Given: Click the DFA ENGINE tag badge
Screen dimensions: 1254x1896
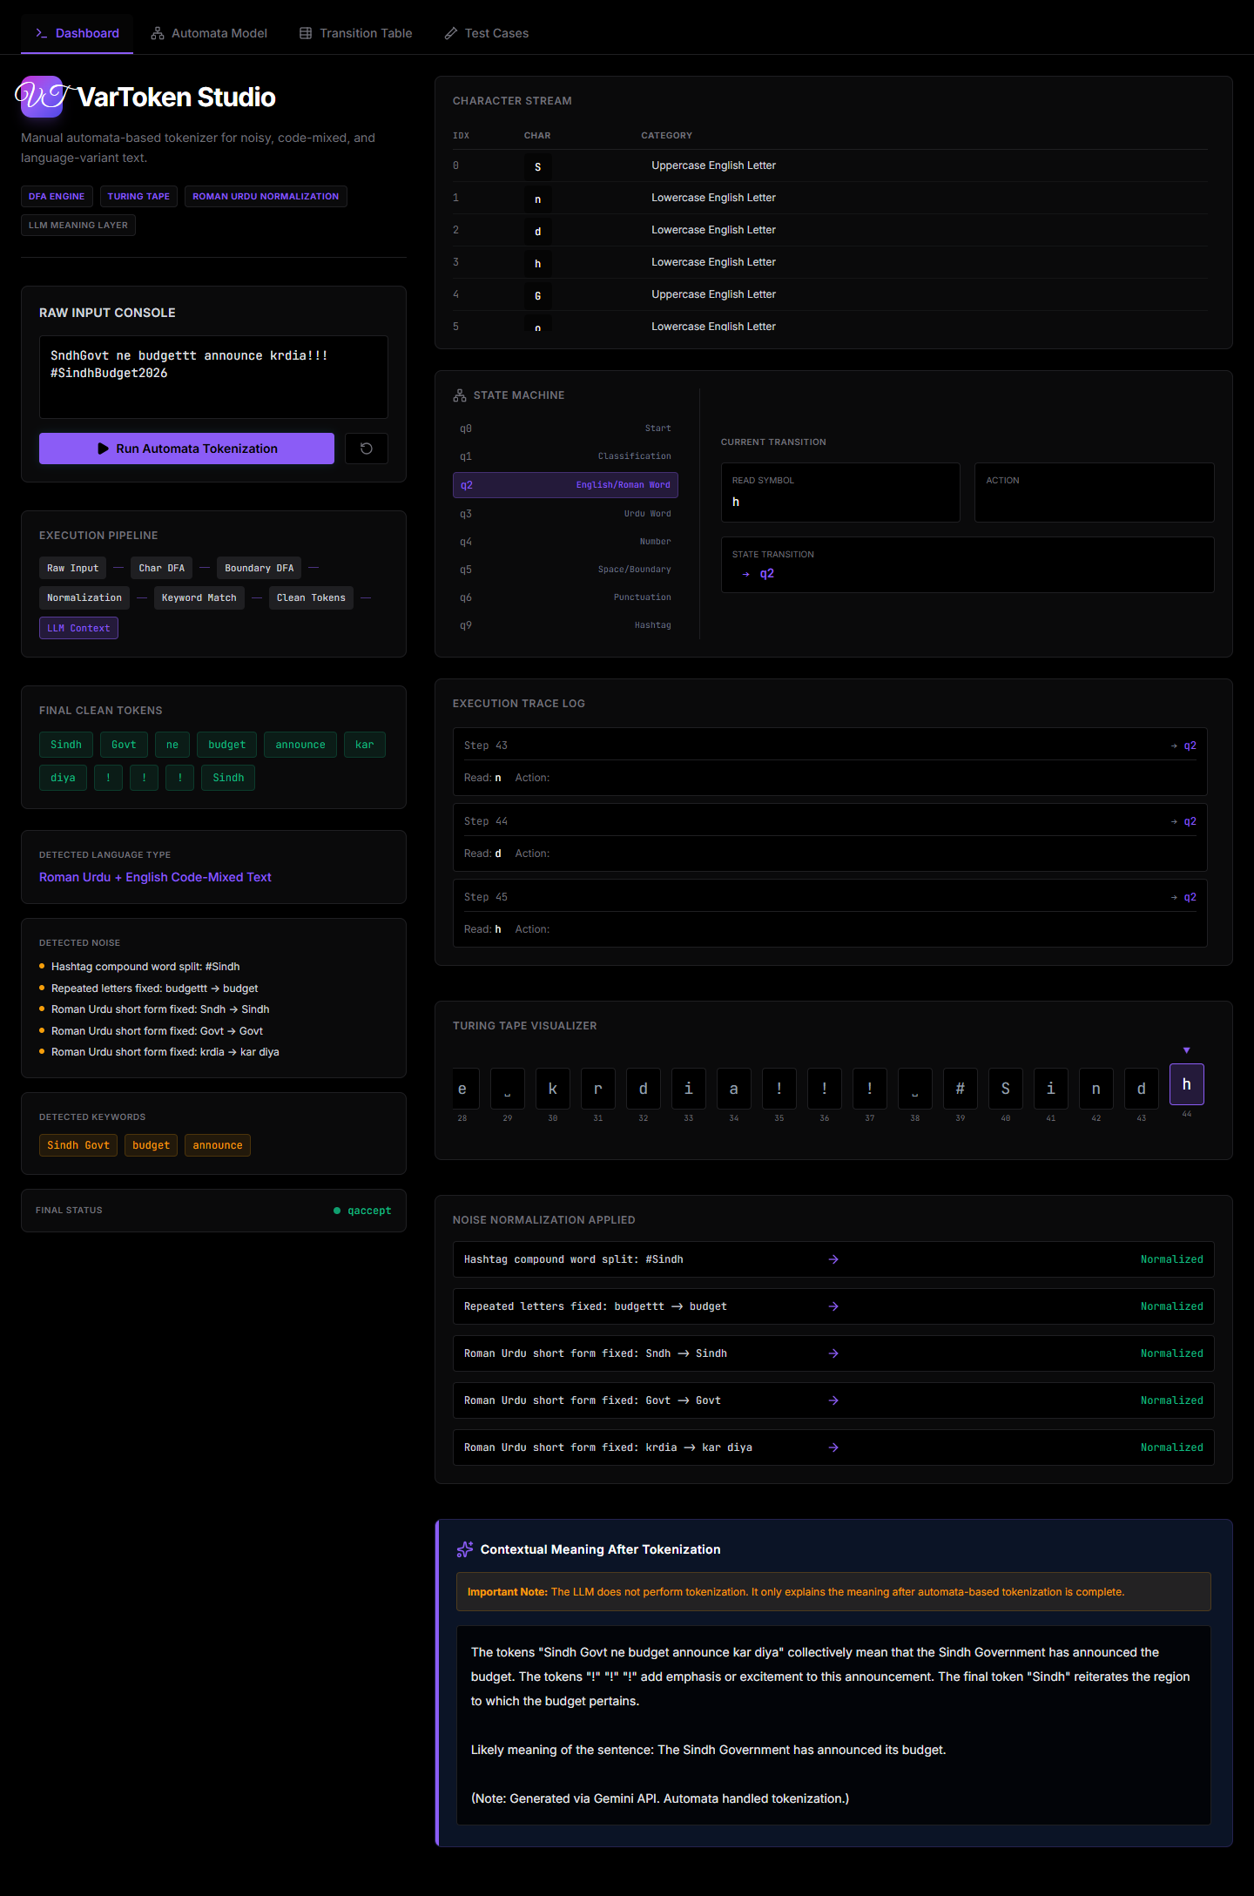Looking at the screenshot, I should [x=57, y=197].
